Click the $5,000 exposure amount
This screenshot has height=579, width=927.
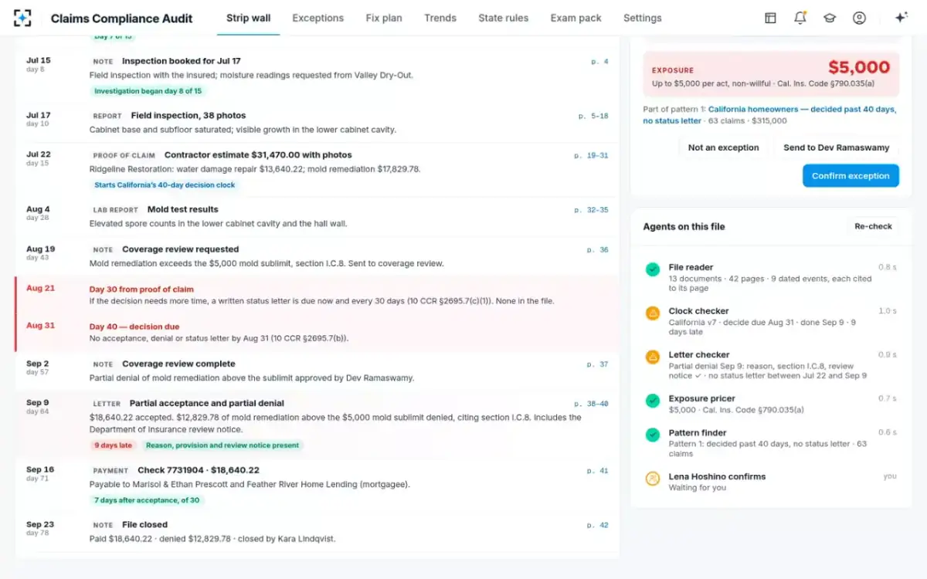tap(859, 67)
